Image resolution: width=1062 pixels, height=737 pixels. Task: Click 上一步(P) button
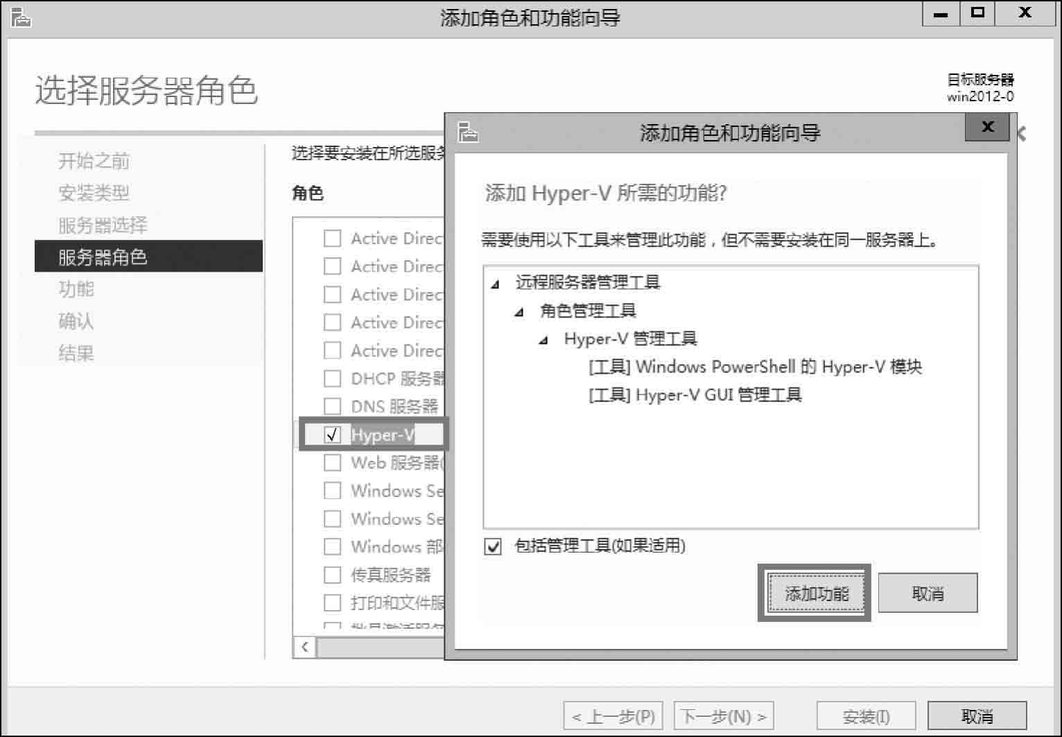click(x=613, y=716)
